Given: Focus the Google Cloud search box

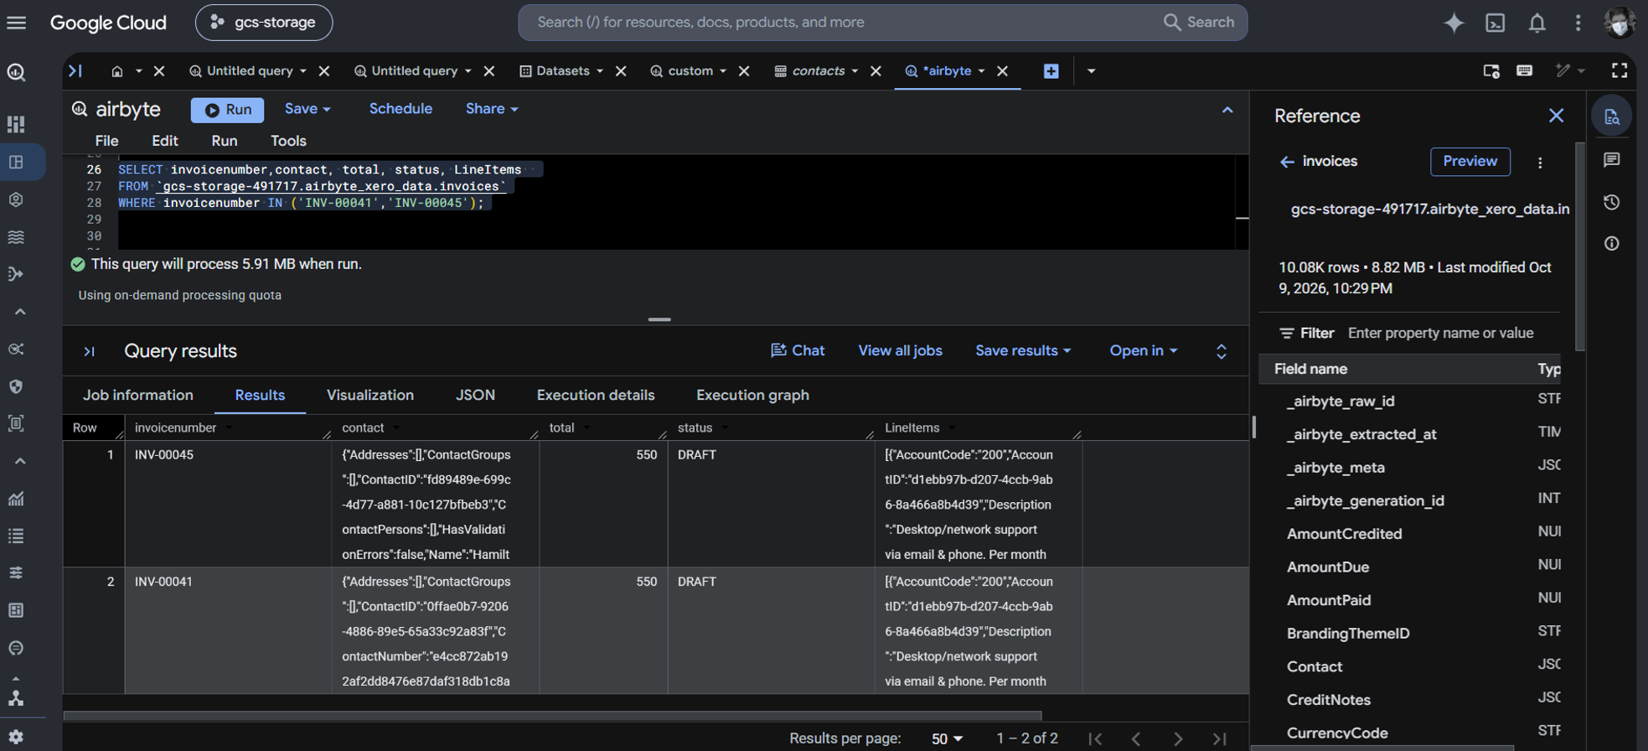Looking at the screenshot, I should [x=882, y=23].
